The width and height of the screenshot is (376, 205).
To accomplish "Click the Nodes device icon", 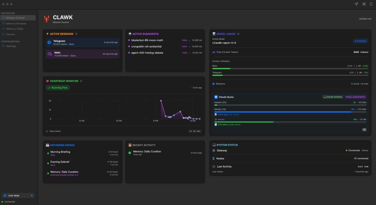I will (x=214, y=158).
